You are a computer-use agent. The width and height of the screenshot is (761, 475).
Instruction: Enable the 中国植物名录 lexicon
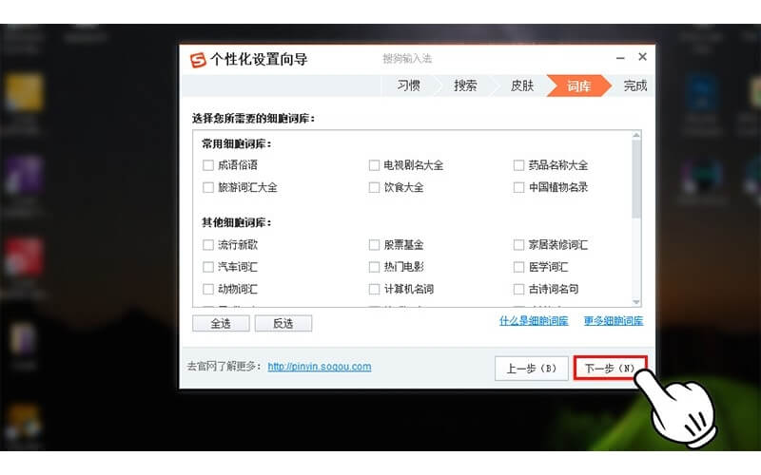pos(518,187)
